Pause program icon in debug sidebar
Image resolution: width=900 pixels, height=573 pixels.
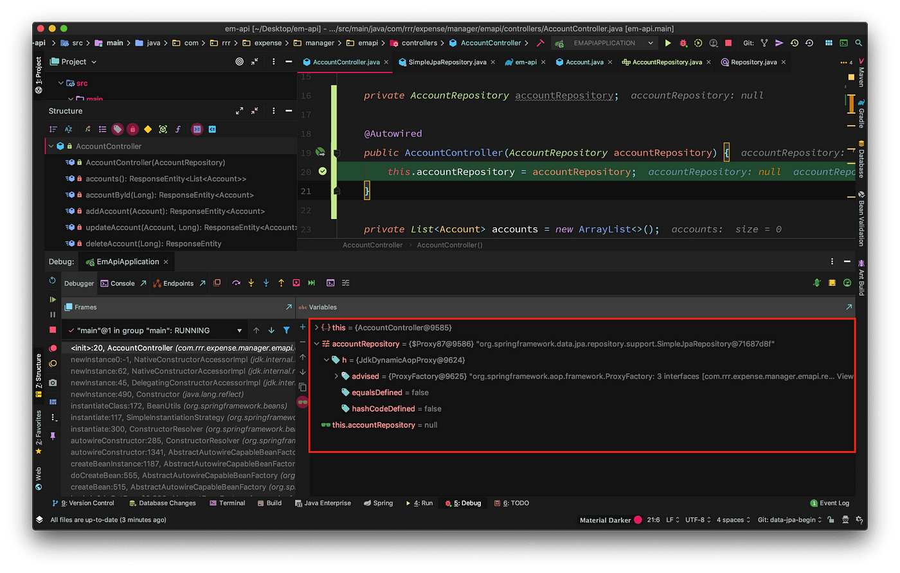click(53, 314)
